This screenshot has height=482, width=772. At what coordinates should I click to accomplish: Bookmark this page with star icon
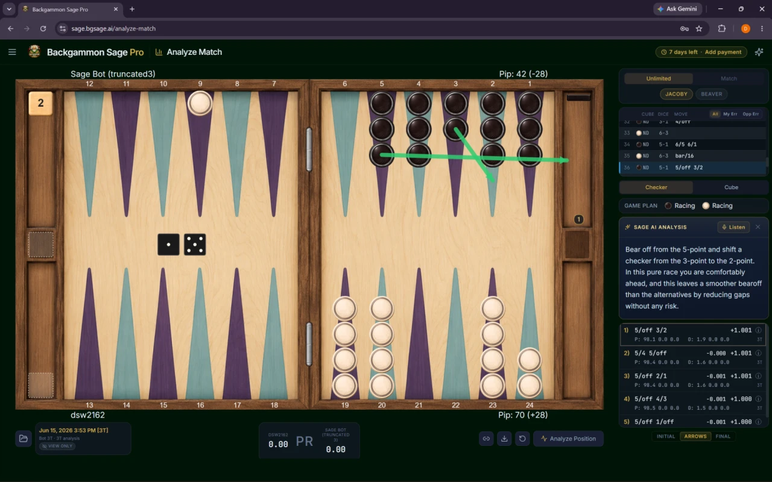(699, 28)
